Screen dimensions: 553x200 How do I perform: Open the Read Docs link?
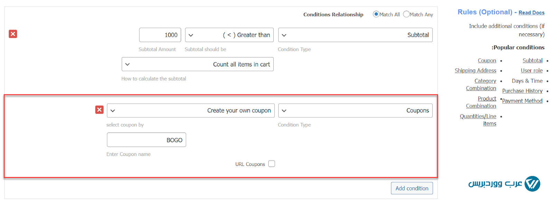coord(531,13)
